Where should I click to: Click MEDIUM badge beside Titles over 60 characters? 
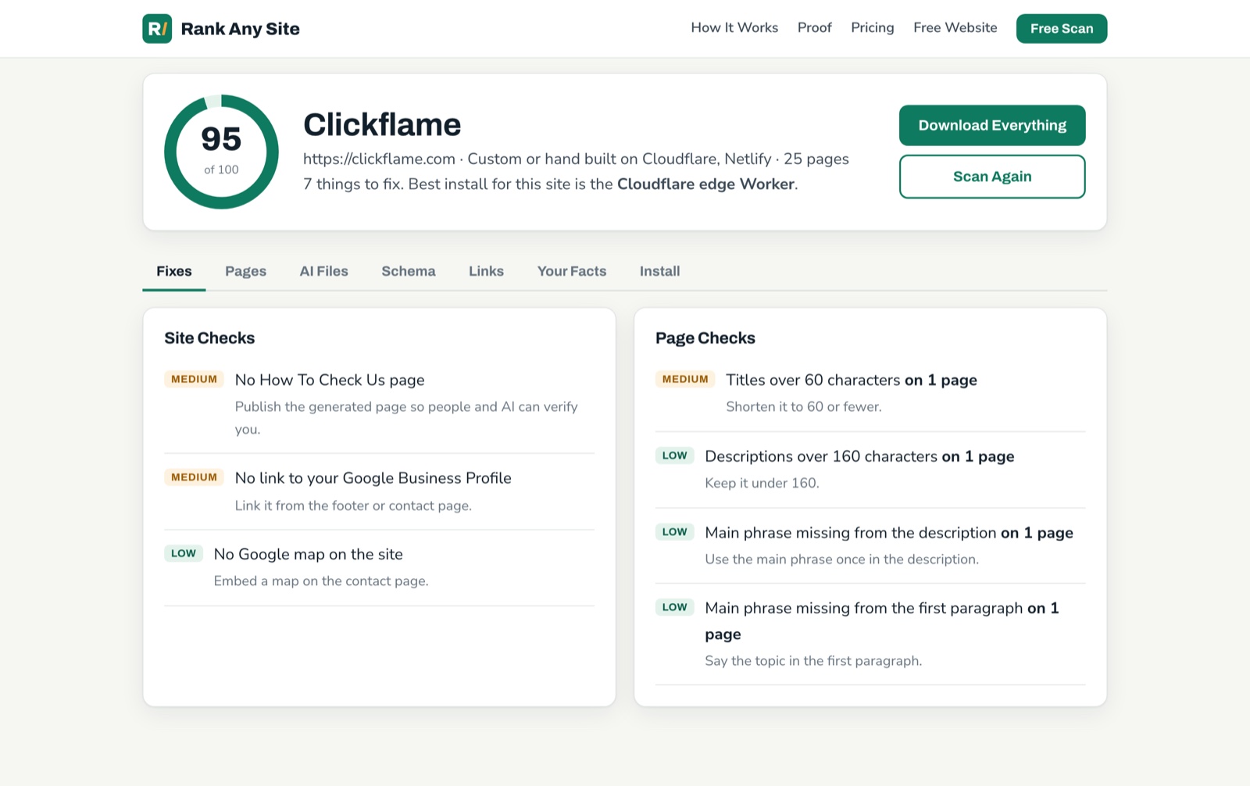coord(685,380)
